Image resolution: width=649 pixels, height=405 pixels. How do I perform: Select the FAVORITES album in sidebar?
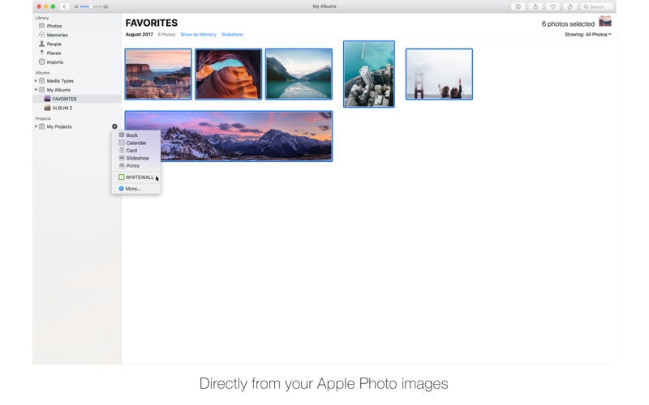(x=64, y=99)
